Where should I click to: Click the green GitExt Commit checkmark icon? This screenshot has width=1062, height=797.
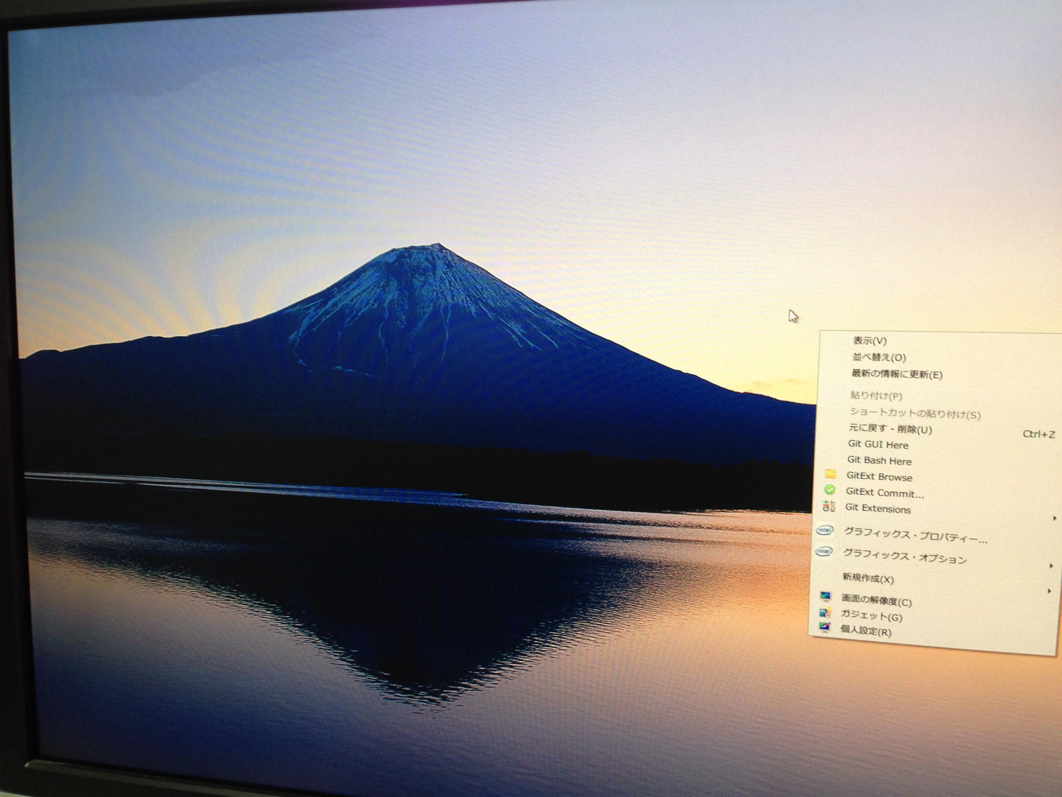[x=829, y=490]
